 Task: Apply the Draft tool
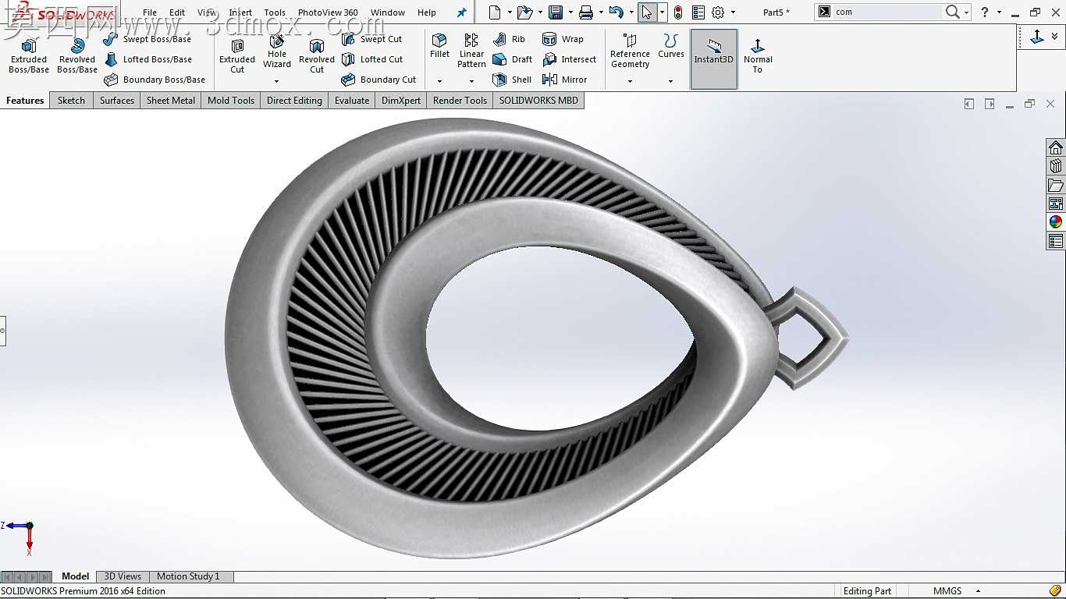tap(512, 59)
